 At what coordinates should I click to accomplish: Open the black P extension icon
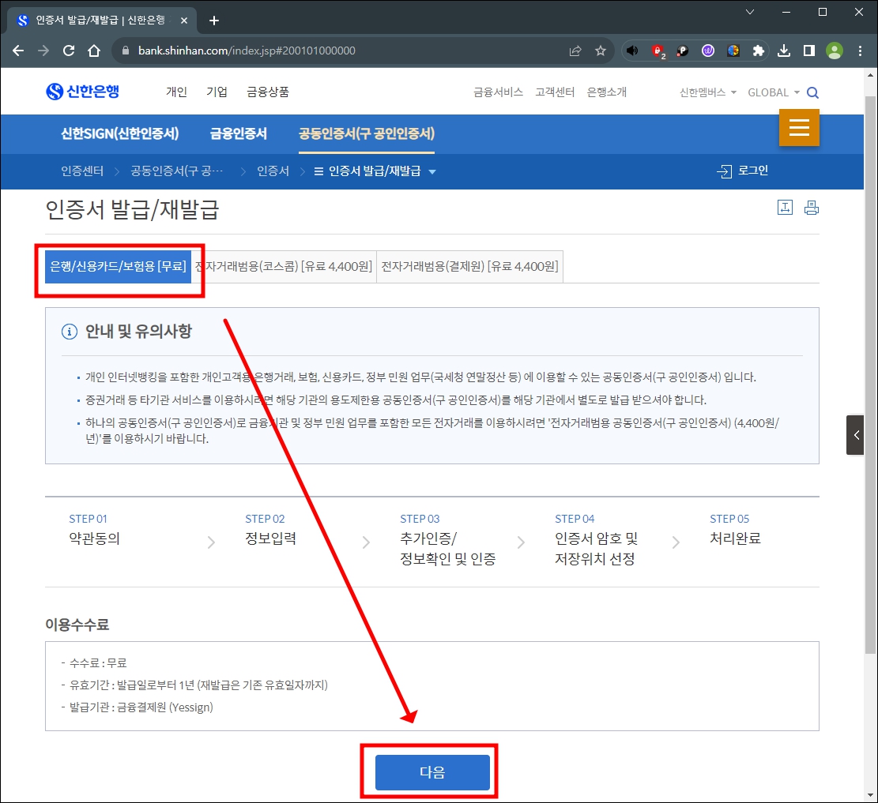coord(683,51)
